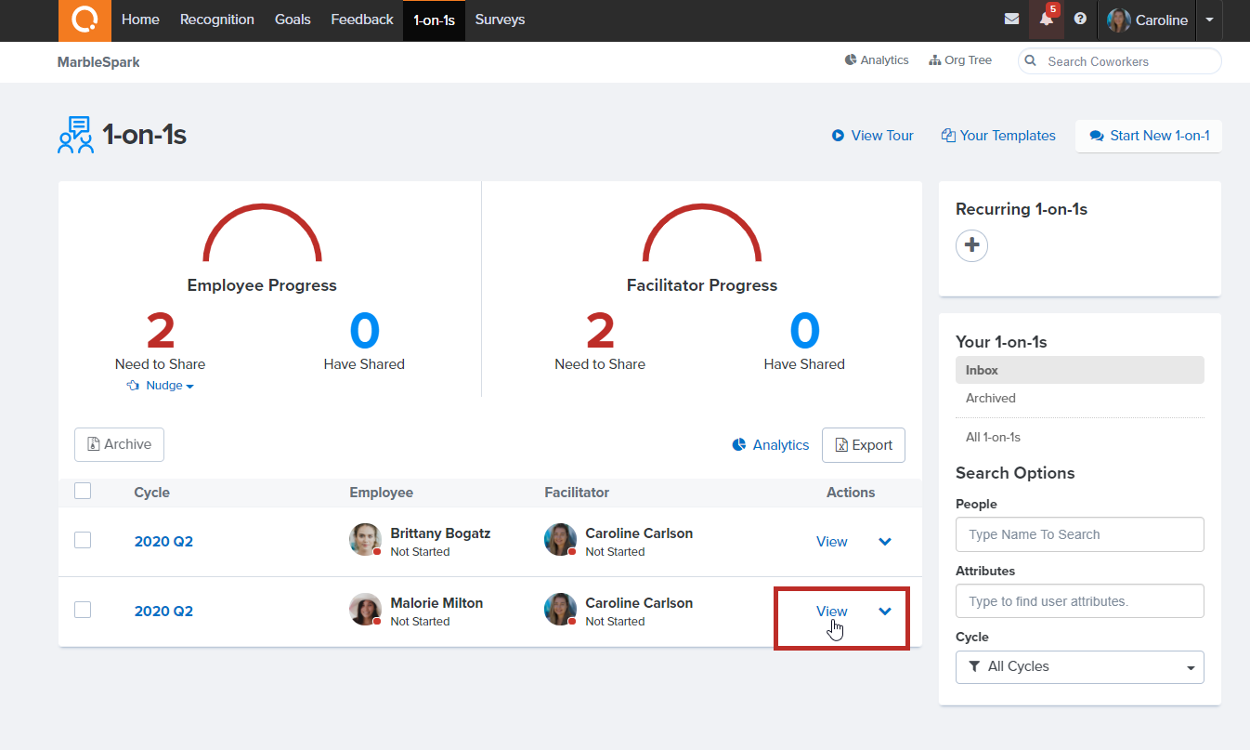
Task: Open the notifications bell icon
Action: [x=1047, y=20]
